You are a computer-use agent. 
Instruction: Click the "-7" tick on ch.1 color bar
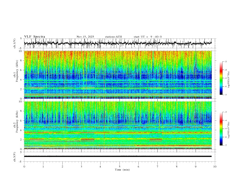pyautogui.click(x=225, y=95)
